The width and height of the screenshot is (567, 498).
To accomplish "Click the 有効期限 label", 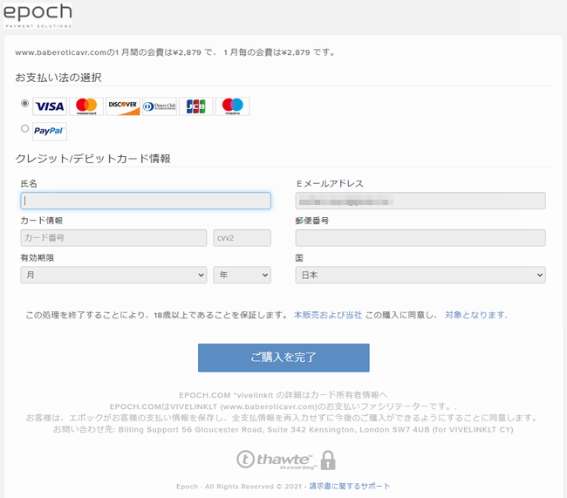I will 38,258.
